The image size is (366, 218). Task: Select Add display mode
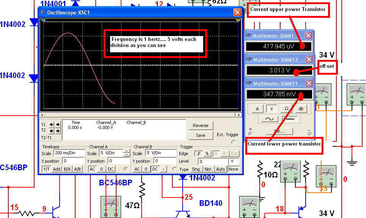pyautogui.click(x=57, y=169)
